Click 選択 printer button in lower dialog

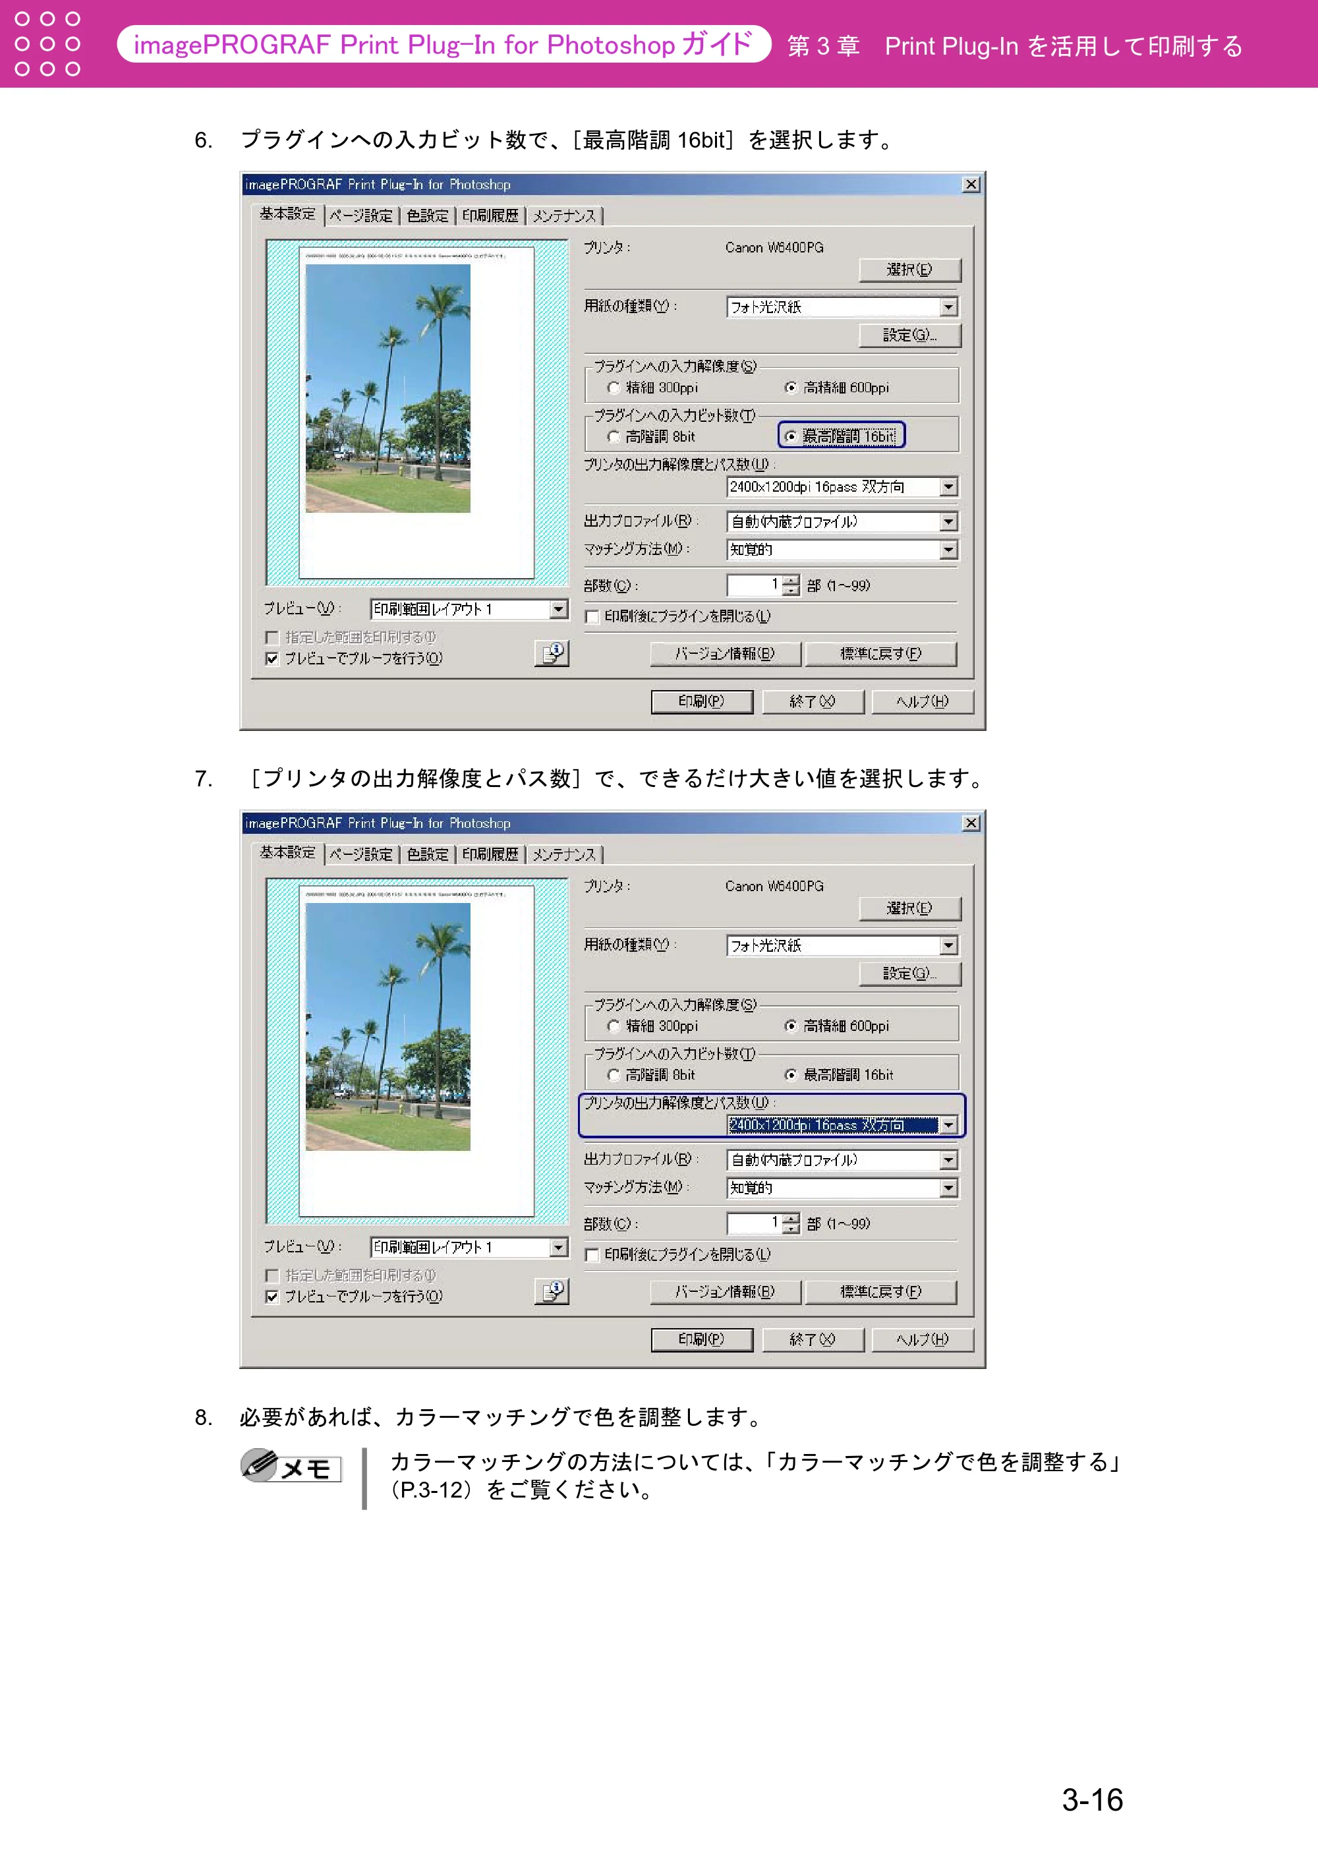coord(910,908)
